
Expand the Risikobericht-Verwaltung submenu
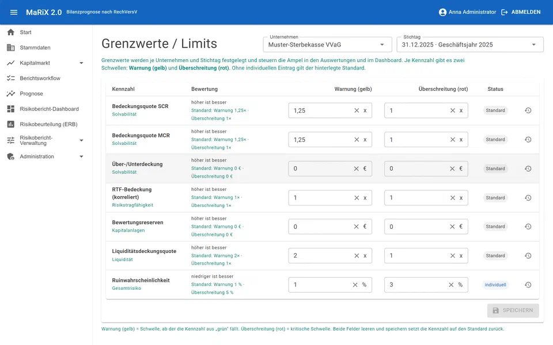tap(81, 140)
